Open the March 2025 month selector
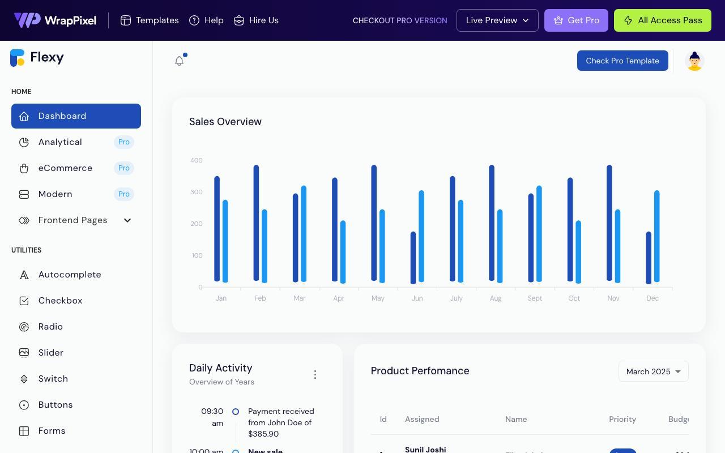The height and width of the screenshot is (453, 725). pyautogui.click(x=653, y=371)
